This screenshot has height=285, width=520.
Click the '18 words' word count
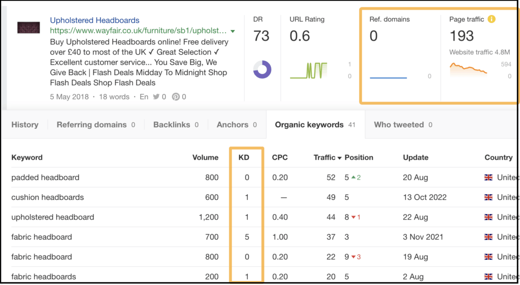coord(115,97)
